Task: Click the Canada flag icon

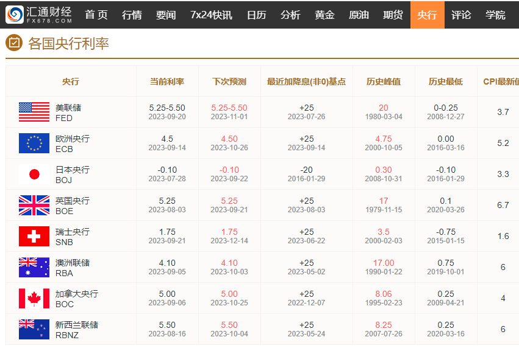Action: click(34, 298)
